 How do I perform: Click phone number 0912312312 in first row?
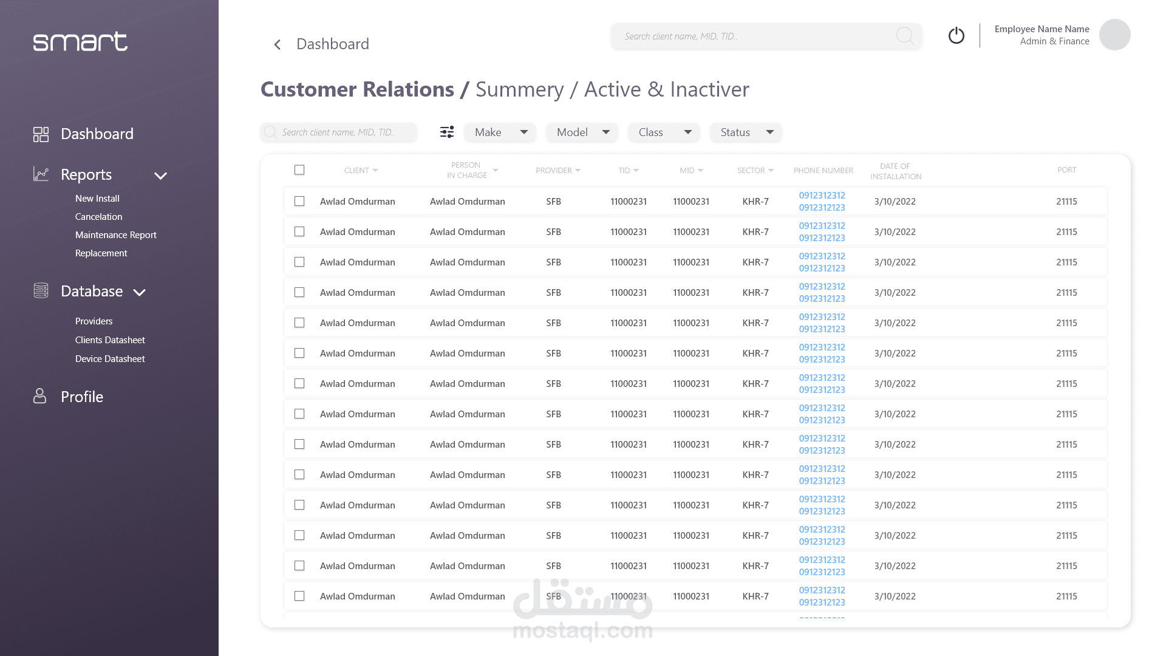[822, 196]
